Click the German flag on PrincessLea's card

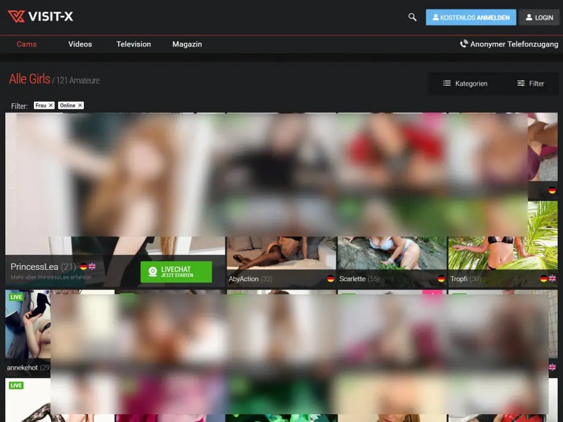83,266
